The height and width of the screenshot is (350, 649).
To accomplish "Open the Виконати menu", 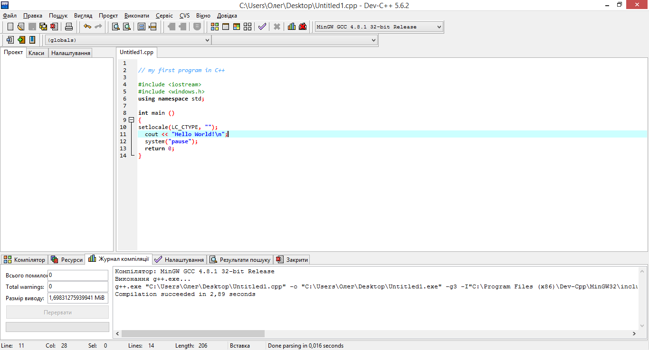I will [x=137, y=16].
